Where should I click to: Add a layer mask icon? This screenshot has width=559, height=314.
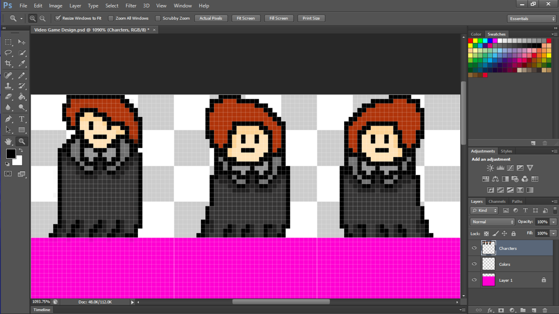point(501,311)
